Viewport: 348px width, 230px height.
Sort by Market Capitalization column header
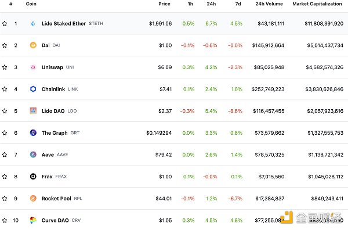pos(317,4)
